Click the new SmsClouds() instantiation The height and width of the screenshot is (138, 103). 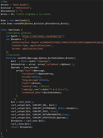point(20,20)
